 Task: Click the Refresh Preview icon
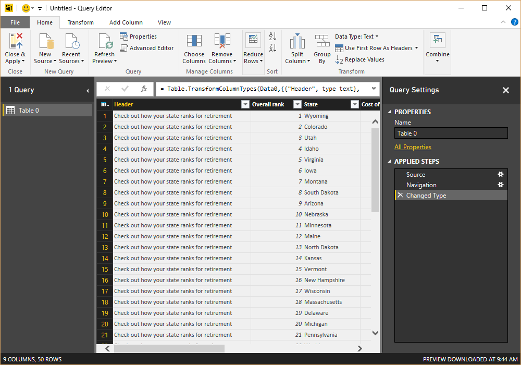click(x=105, y=42)
